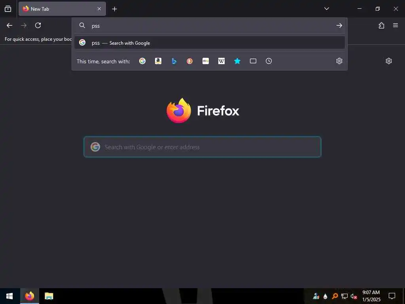
Task: Click the people tray icon
Action: pos(316,296)
